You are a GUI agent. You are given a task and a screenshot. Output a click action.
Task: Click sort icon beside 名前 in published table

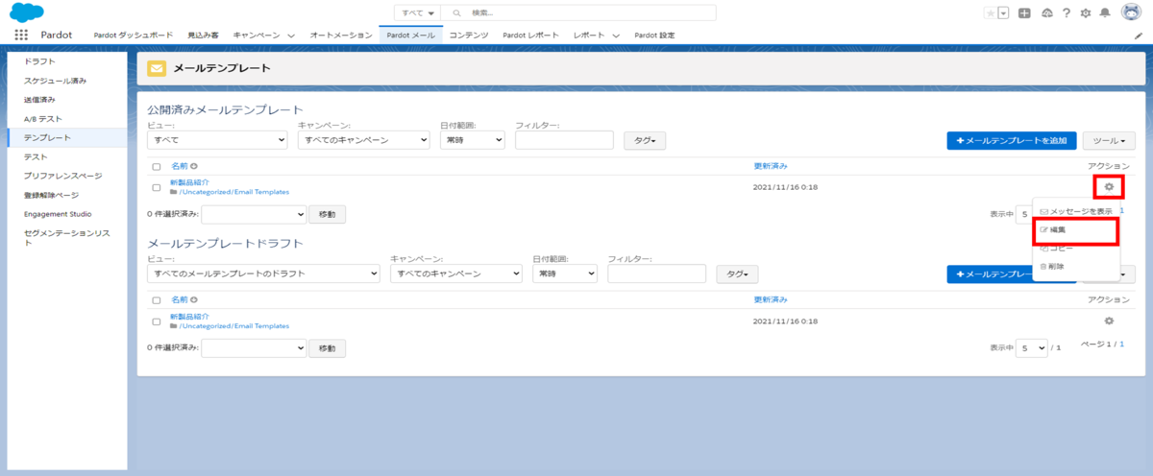click(x=194, y=166)
